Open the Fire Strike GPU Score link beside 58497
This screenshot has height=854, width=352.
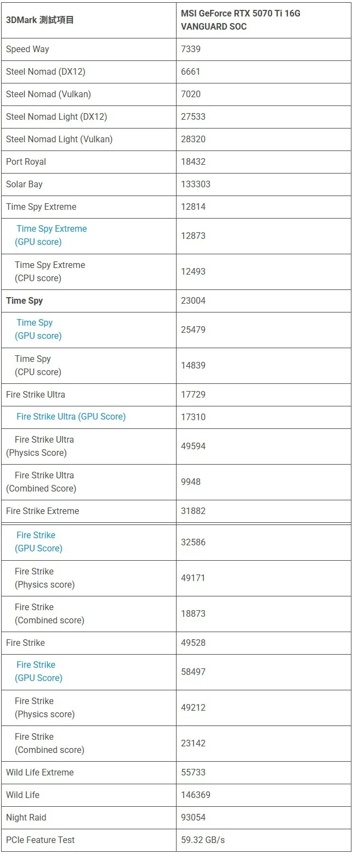(38, 671)
